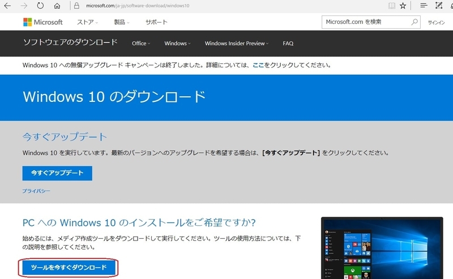Go back with the browser back arrow
This screenshot has width=453, height=279.
(7, 6)
